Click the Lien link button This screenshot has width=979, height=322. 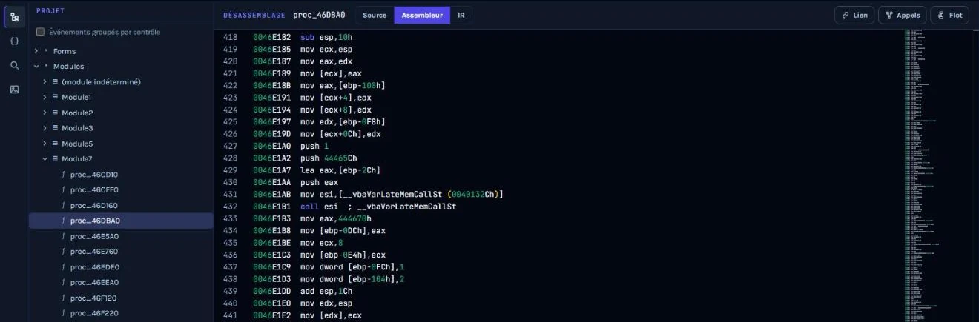(x=854, y=15)
